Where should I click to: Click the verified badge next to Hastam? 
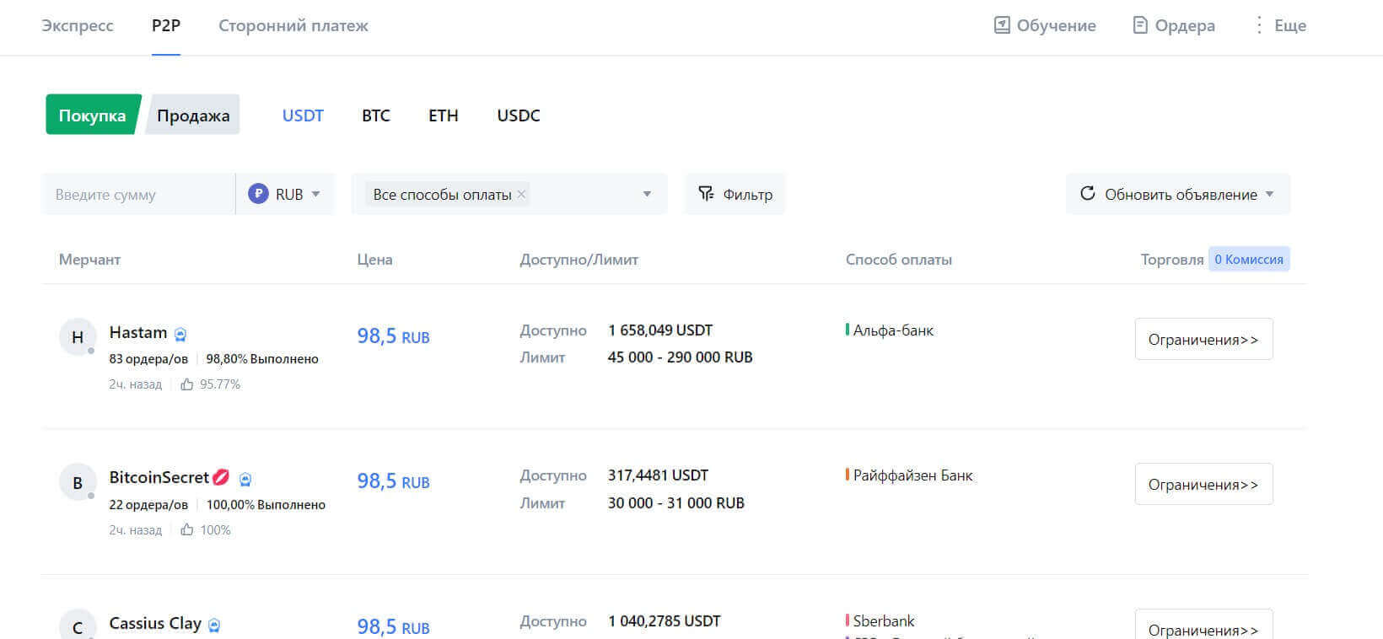[180, 335]
